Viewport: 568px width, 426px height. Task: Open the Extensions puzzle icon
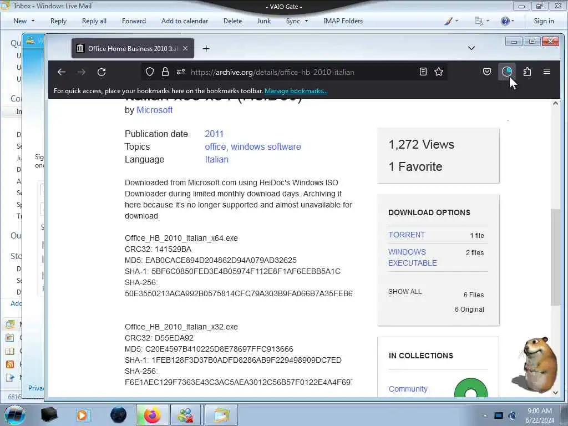(x=527, y=72)
